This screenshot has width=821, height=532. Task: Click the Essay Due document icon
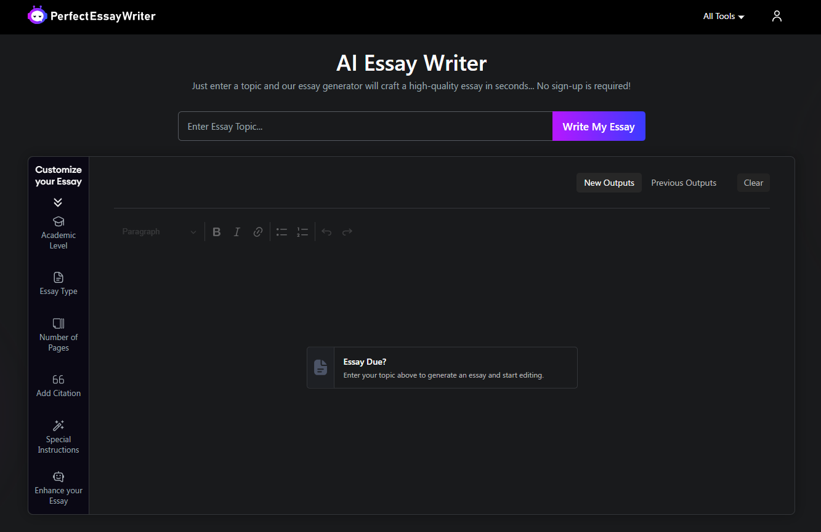coord(320,367)
